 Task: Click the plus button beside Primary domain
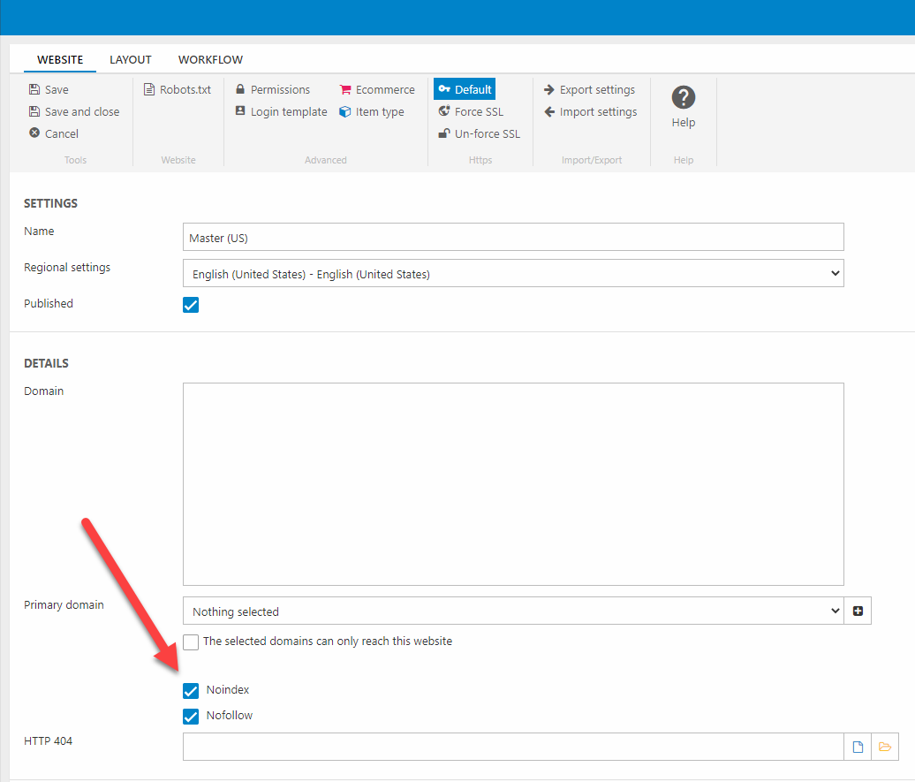click(x=858, y=611)
